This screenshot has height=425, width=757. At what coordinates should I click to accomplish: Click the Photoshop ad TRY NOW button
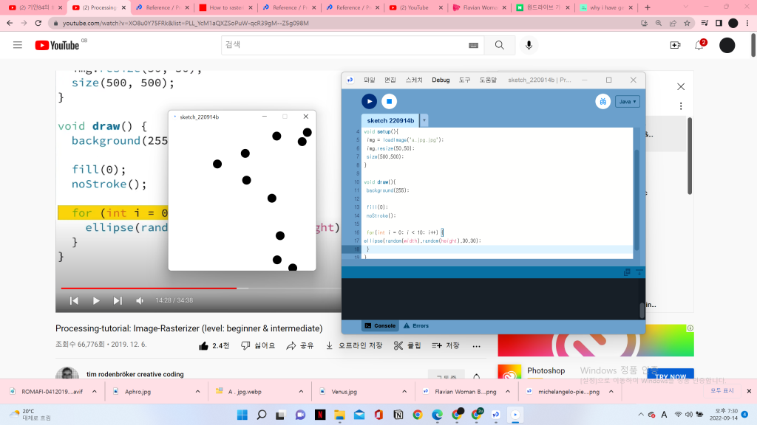point(670,376)
